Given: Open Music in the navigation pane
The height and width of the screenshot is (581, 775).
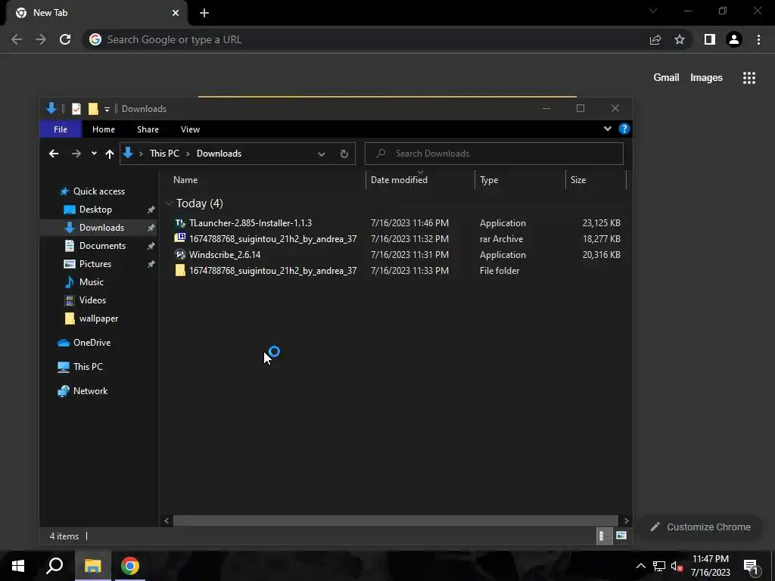Looking at the screenshot, I should coord(91,282).
